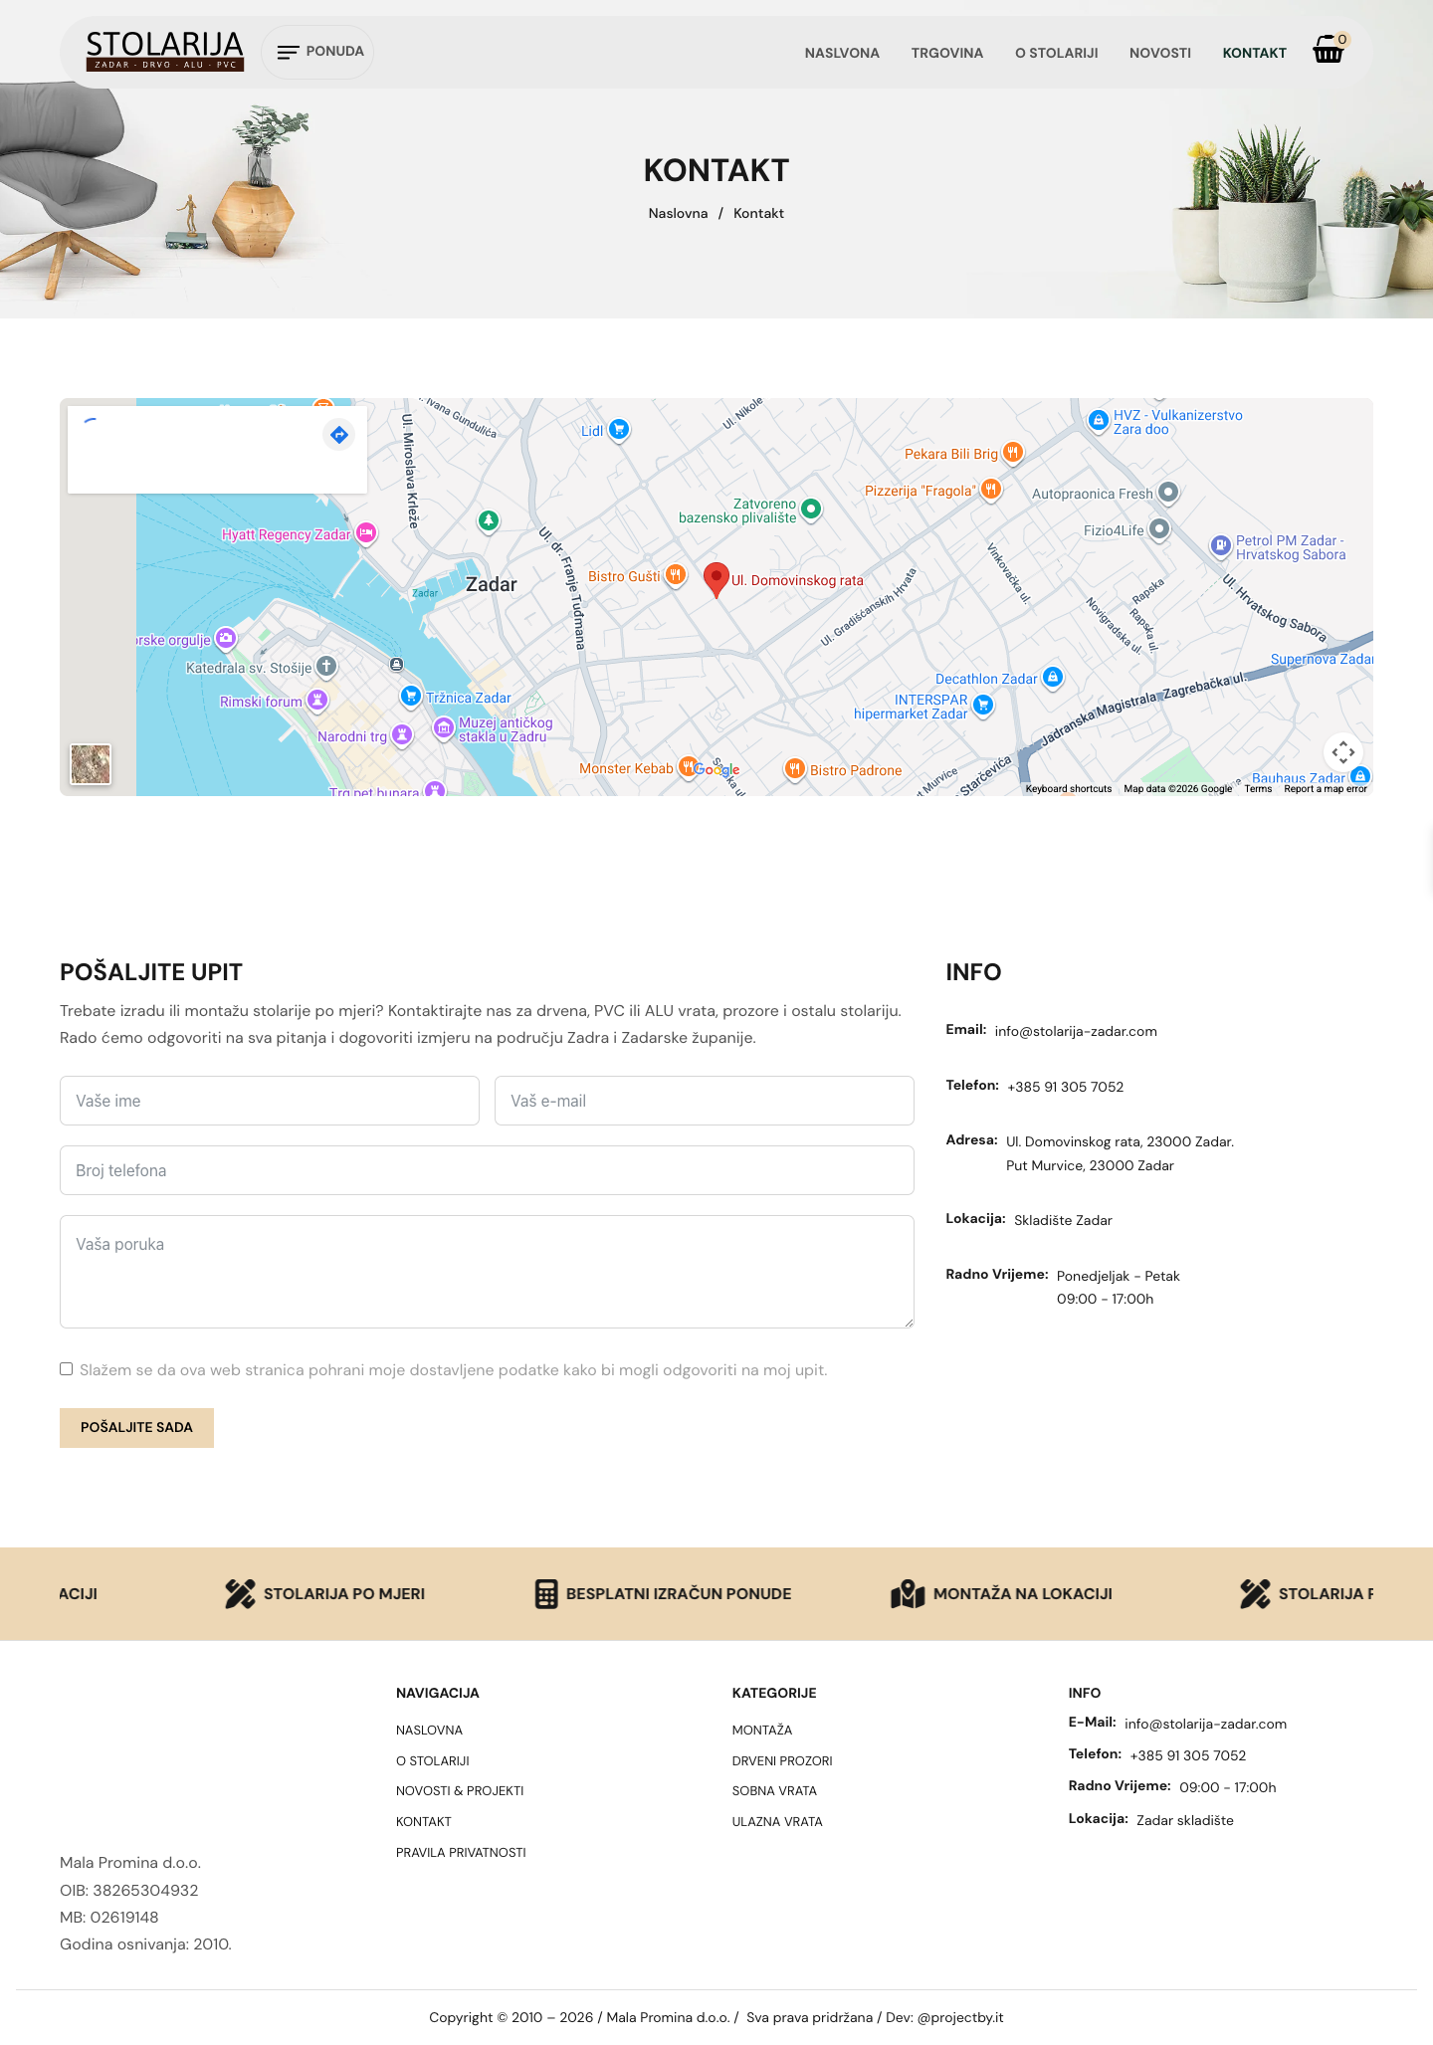Screen dimensions: 1433x2045
Task: Select the Decathlon Zadar map marker
Action: point(1053,678)
